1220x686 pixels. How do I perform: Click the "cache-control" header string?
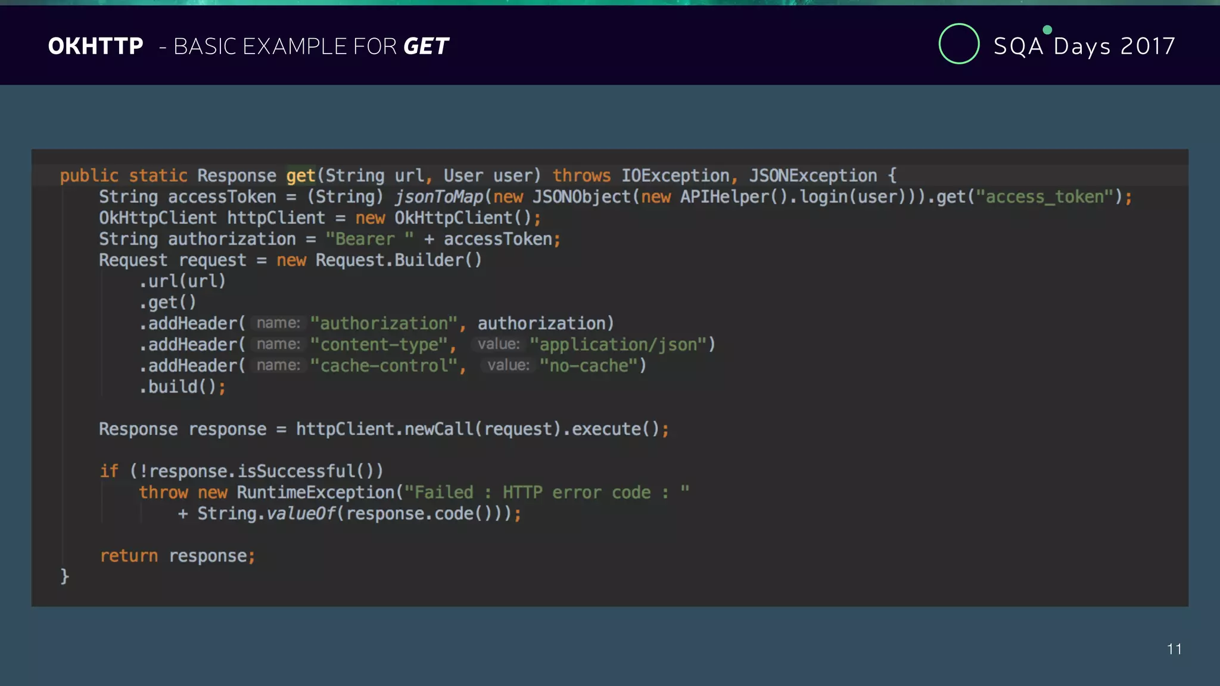click(384, 366)
